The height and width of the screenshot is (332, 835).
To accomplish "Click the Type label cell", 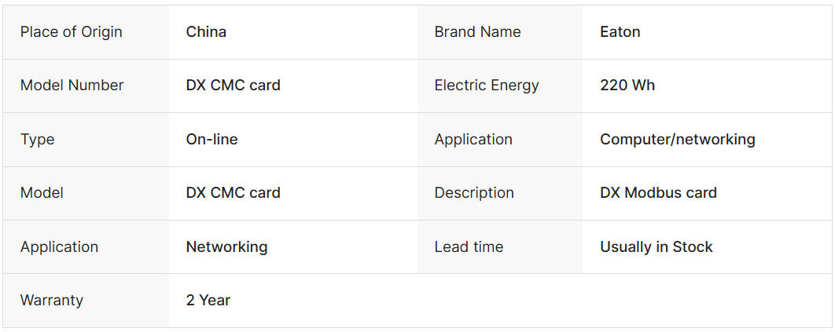I will click(37, 140).
